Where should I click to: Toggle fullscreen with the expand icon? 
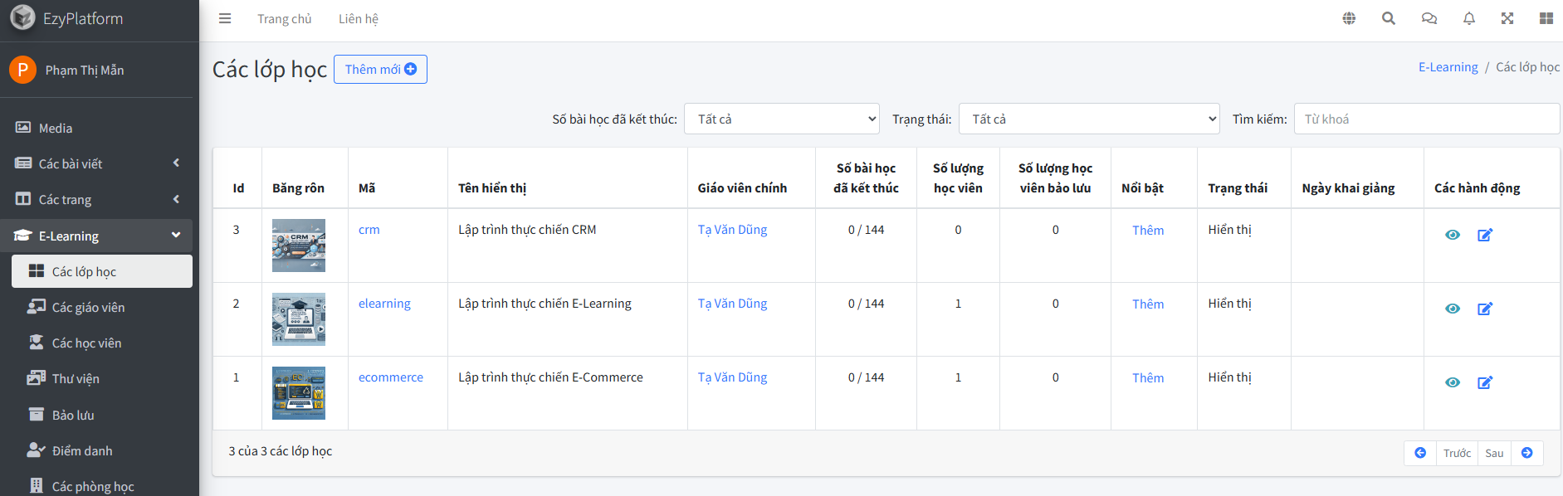[1507, 18]
